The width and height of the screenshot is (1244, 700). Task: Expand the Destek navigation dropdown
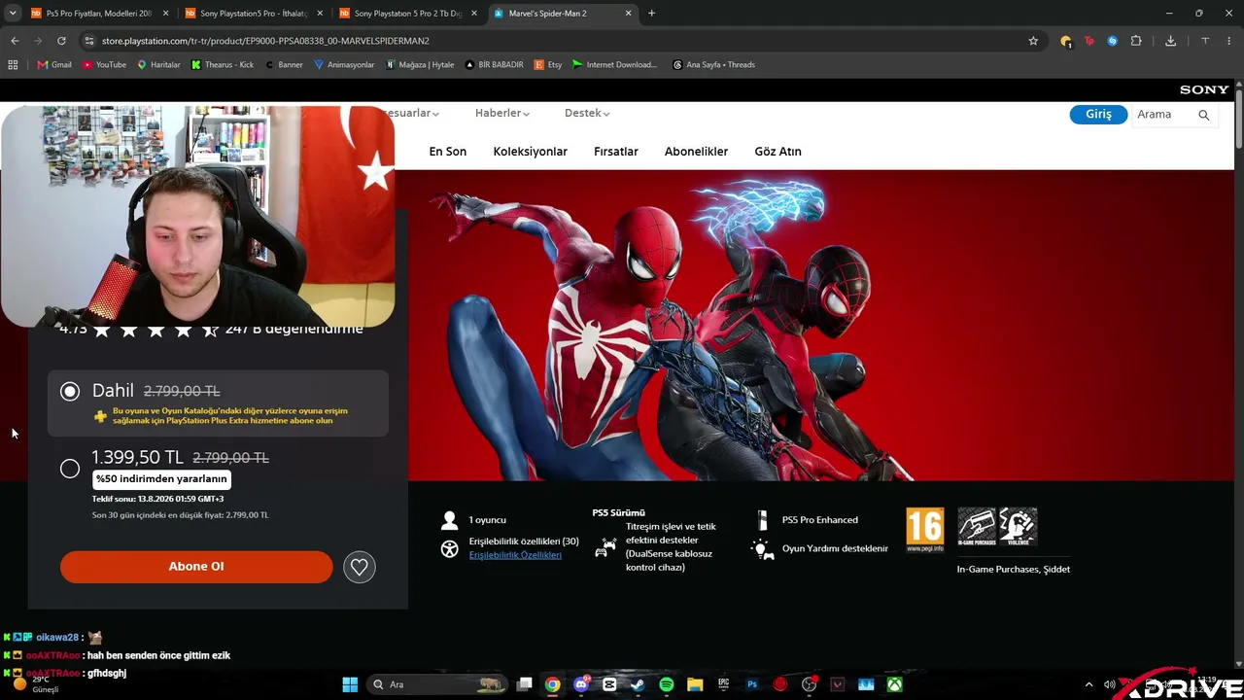click(587, 113)
